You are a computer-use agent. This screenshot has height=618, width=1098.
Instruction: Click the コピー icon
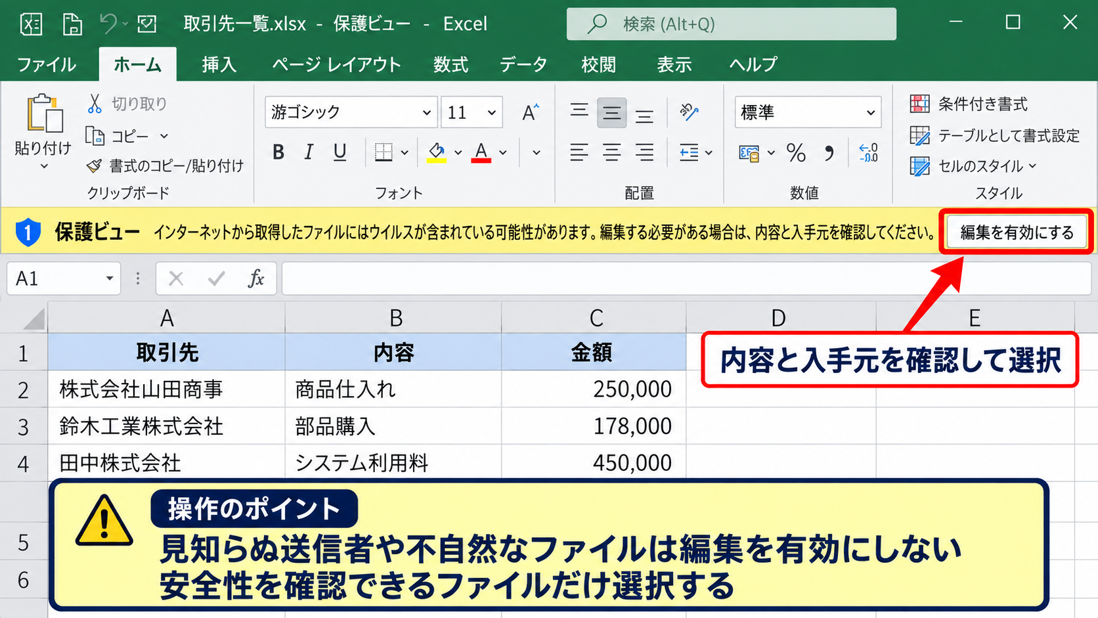[x=95, y=136]
